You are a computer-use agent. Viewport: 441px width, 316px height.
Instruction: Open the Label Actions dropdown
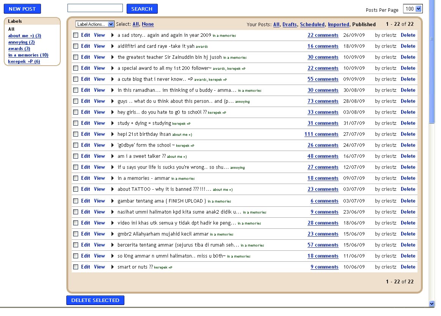click(94, 24)
